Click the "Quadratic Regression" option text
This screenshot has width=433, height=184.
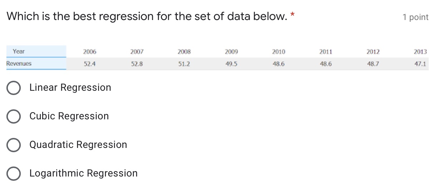(x=78, y=145)
